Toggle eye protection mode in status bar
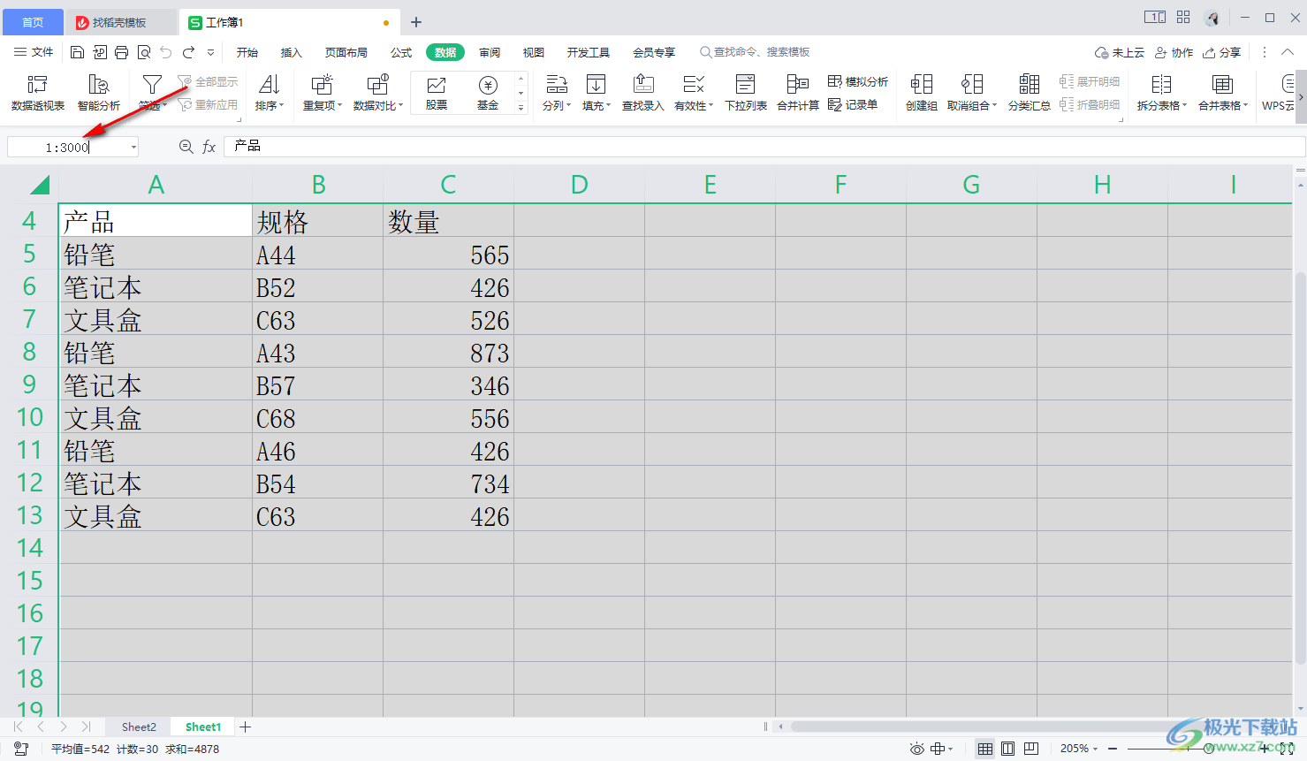The width and height of the screenshot is (1307, 761). pos(917,749)
